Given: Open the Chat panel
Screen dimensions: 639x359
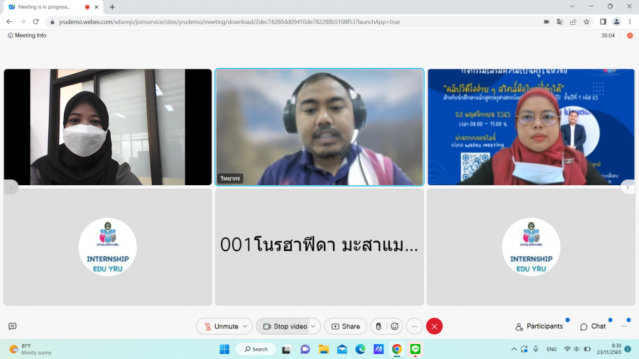Looking at the screenshot, I should (x=593, y=326).
